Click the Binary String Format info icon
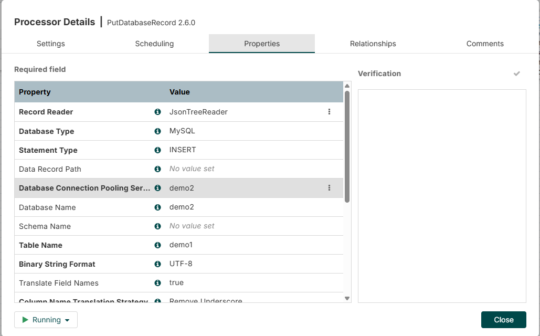 pyautogui.click(x=157, y=264)
